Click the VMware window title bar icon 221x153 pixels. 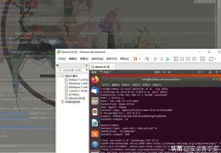(59, 52)
